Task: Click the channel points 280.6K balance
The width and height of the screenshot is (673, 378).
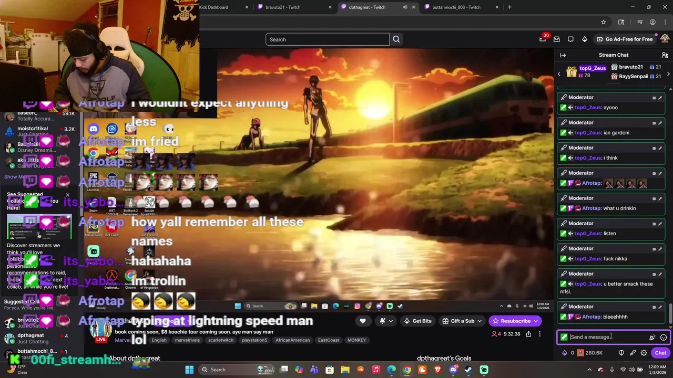Action: [x=589, y=353]
